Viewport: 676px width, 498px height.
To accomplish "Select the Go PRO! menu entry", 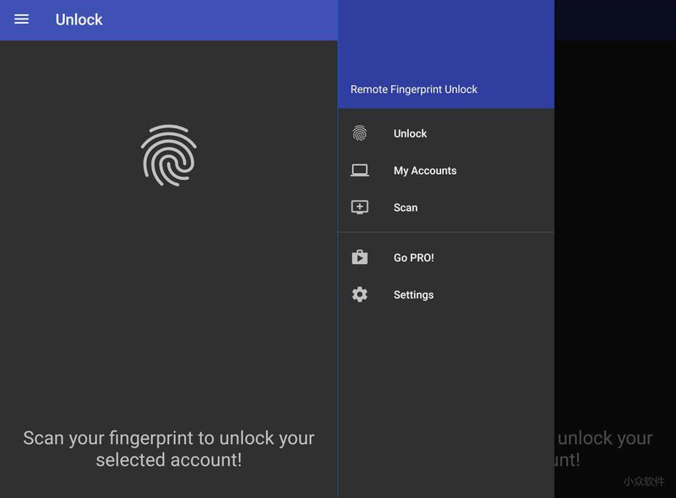I will 446,257.
